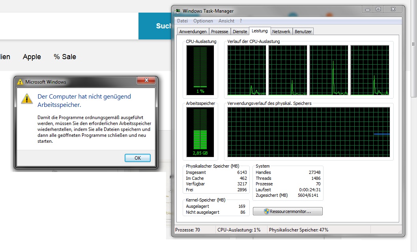
Task: Select the Leistung tab
Action: tap(260, 31)
